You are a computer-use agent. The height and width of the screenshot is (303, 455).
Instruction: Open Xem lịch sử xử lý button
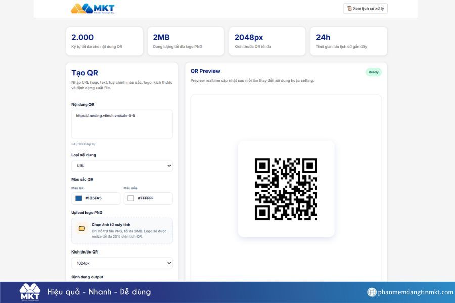pos(366,9)
